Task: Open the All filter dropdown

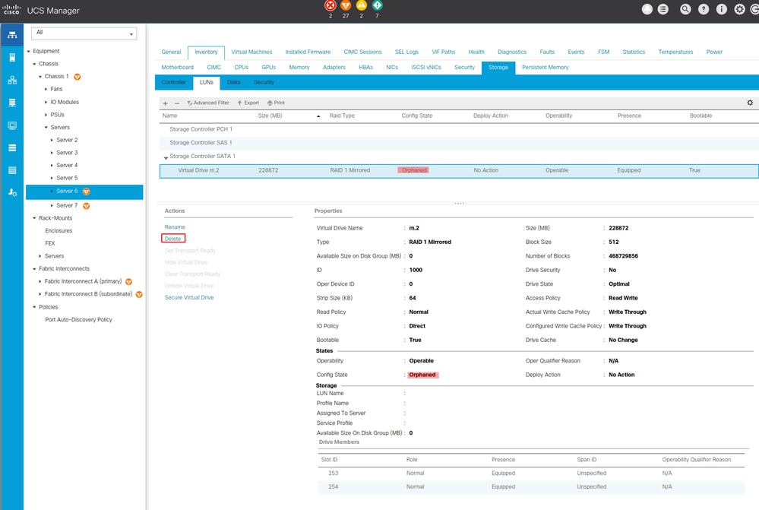Action: pyautogui.click(x=84, y=33)
